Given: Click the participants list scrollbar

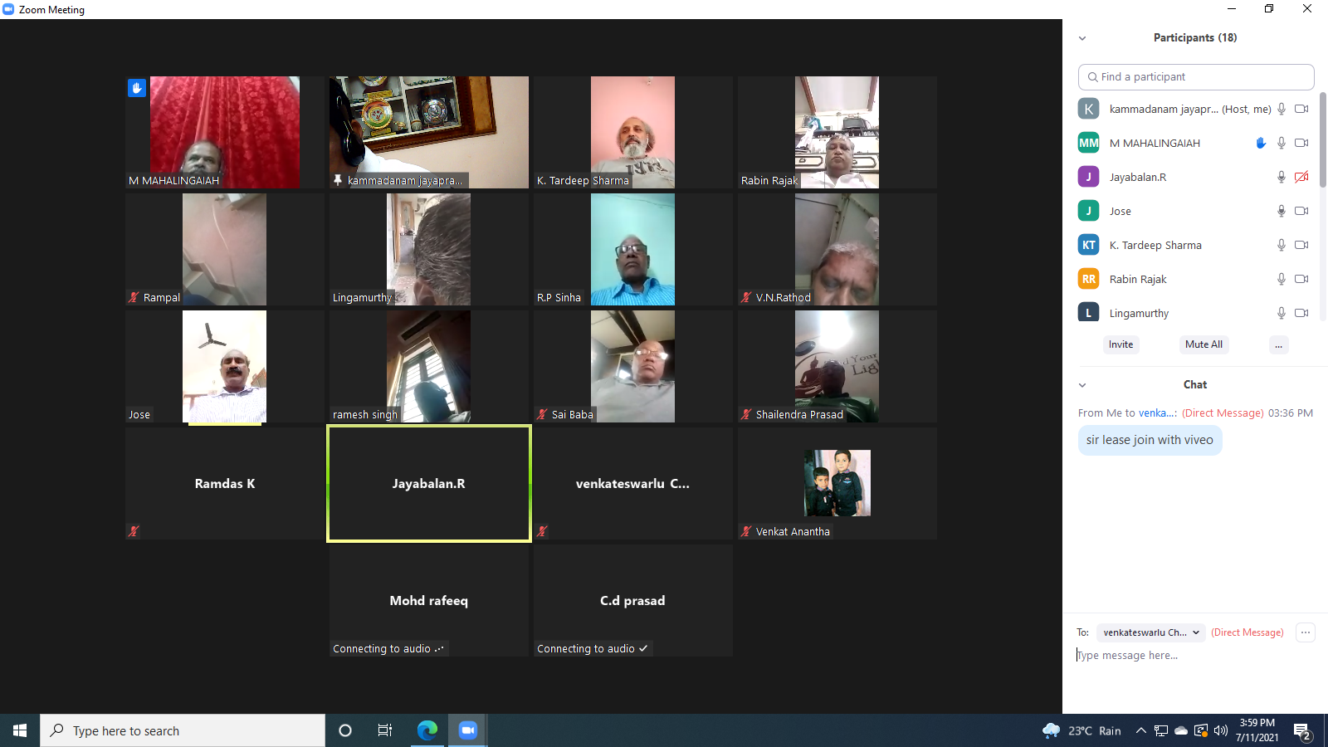Looking at the screenshot, I should tap(1322, 141).
